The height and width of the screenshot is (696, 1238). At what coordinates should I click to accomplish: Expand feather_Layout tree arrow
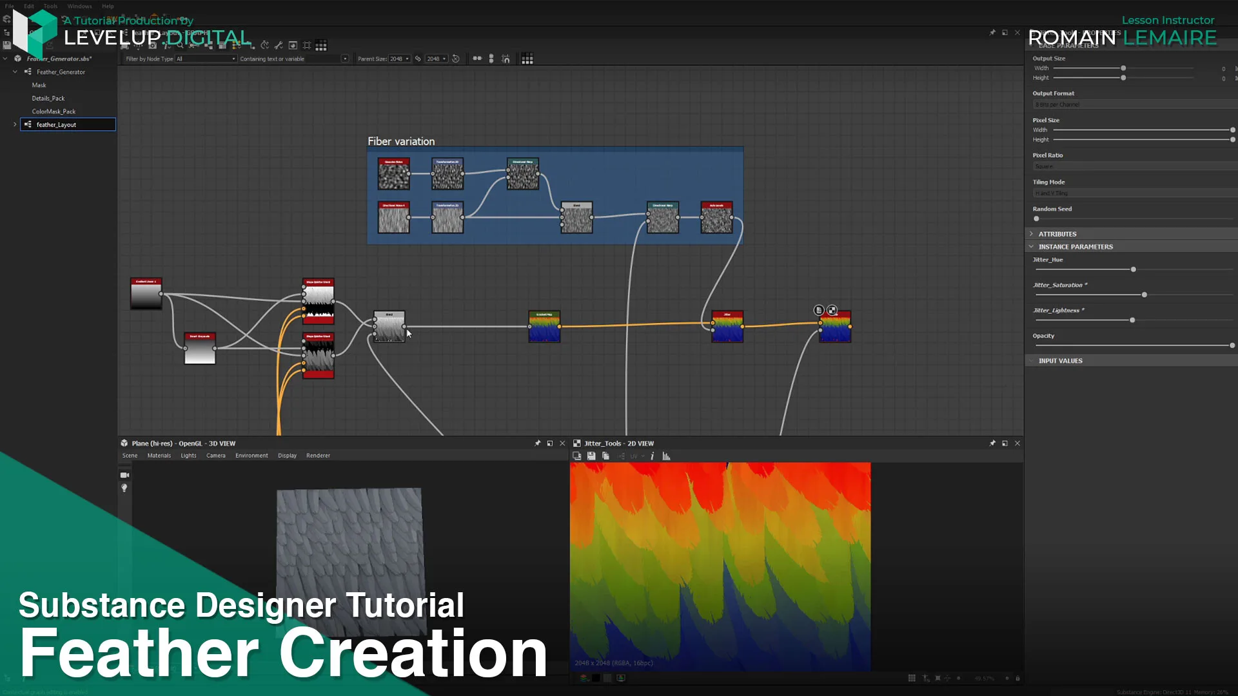15,124
